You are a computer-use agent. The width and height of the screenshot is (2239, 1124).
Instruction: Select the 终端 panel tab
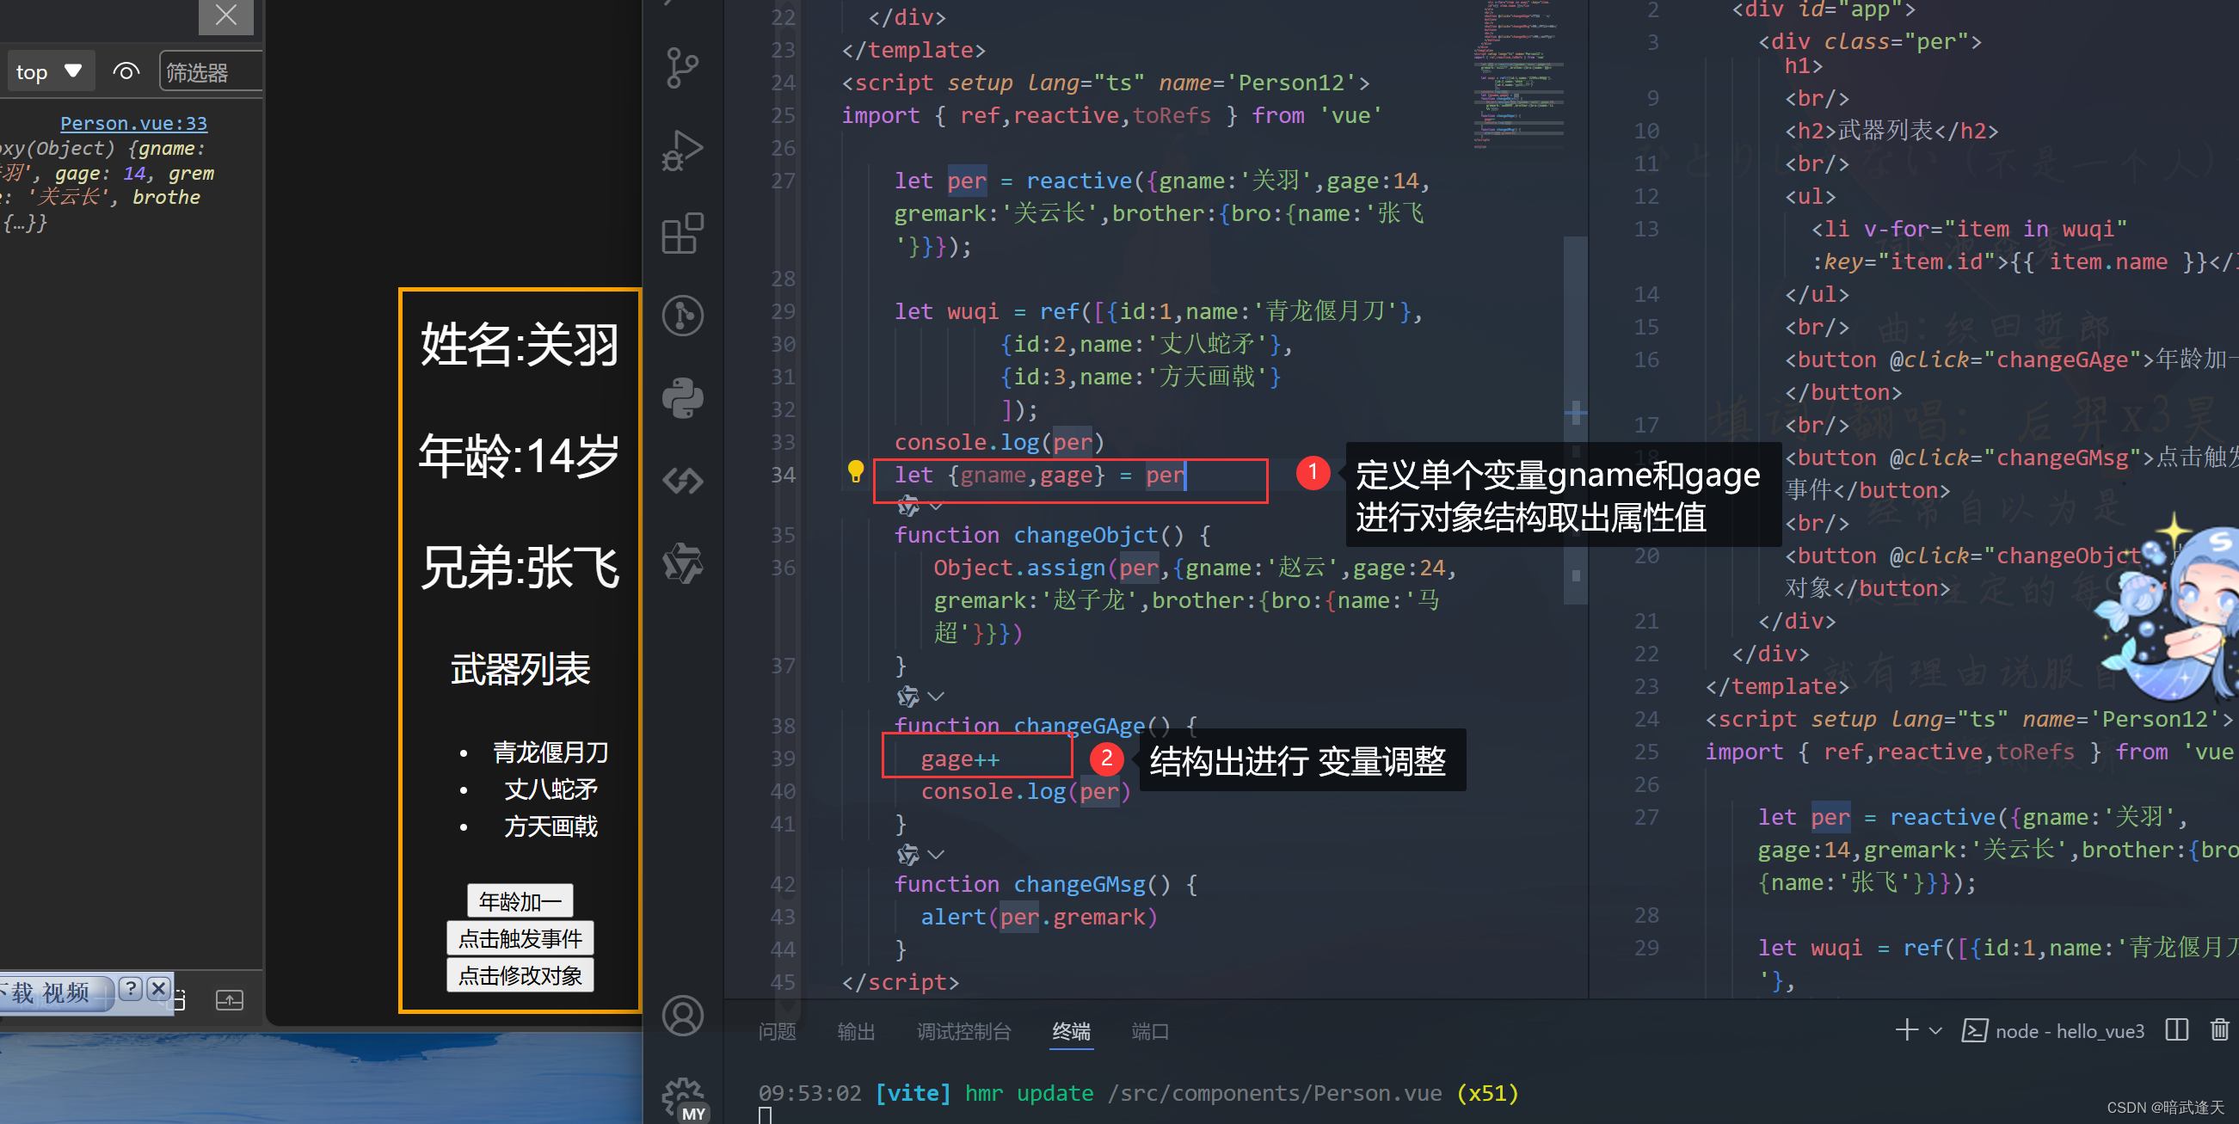click(1071, 1031)
